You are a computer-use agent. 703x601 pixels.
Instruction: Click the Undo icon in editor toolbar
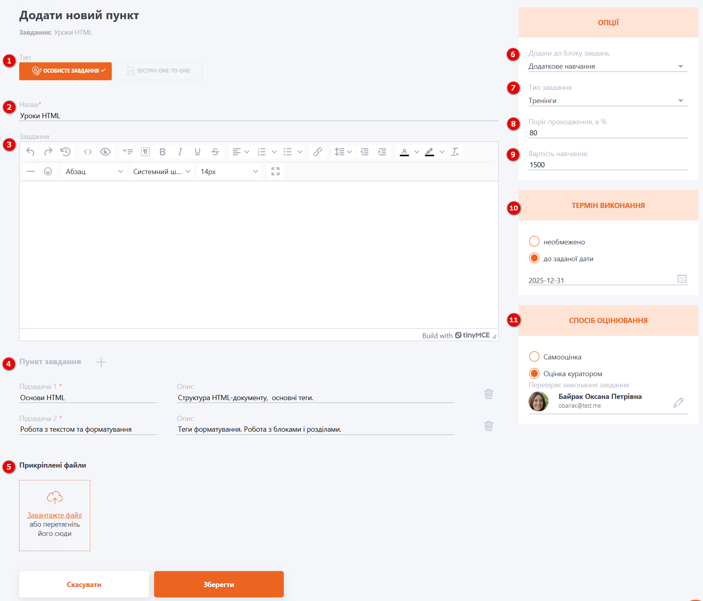pos(30,152)
